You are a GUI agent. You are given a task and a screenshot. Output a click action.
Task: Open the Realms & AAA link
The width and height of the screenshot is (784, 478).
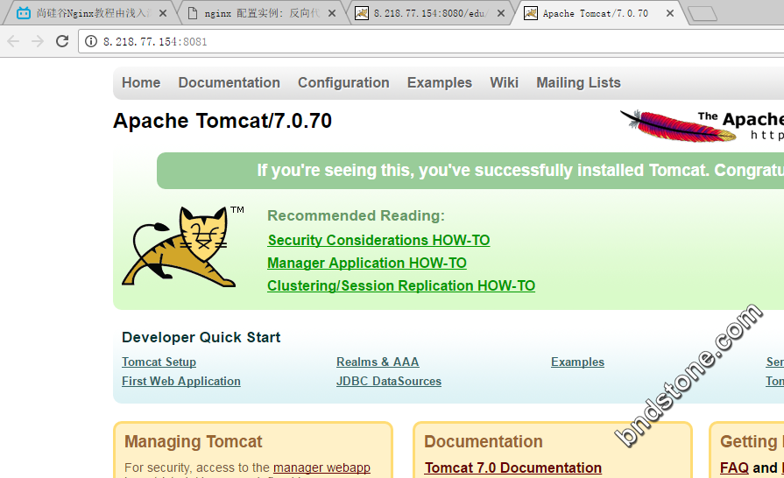click(x=378, y=362)
